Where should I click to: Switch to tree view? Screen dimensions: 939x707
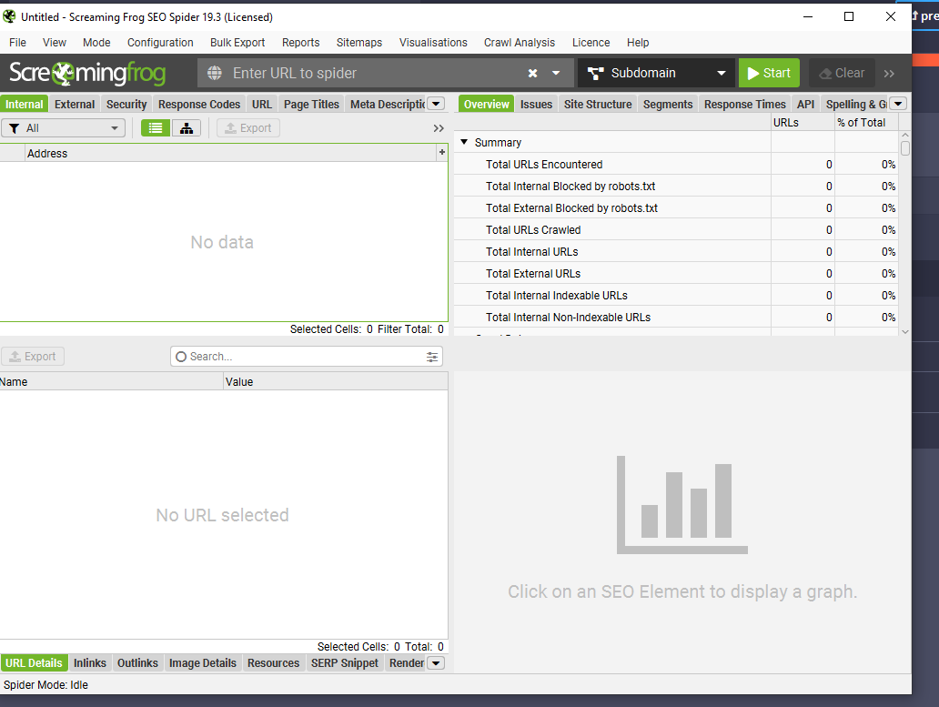click(x=187, y=128)
